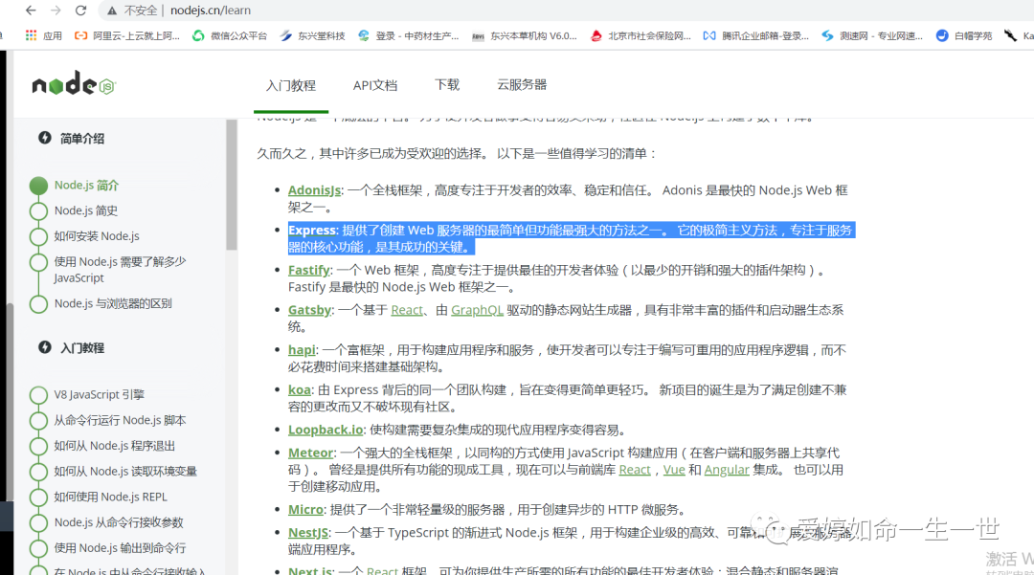Open Node.js 从命令行接收参数
This screenshot has width=1034, height=575.
(x=119, y=522)
